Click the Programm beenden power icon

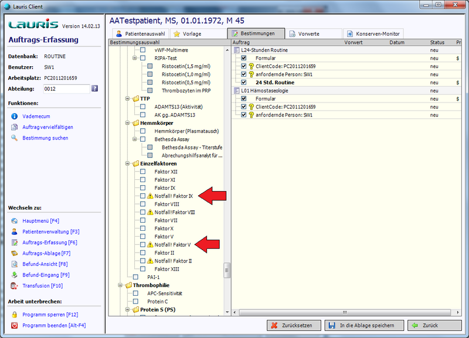(x=15, y=325)
